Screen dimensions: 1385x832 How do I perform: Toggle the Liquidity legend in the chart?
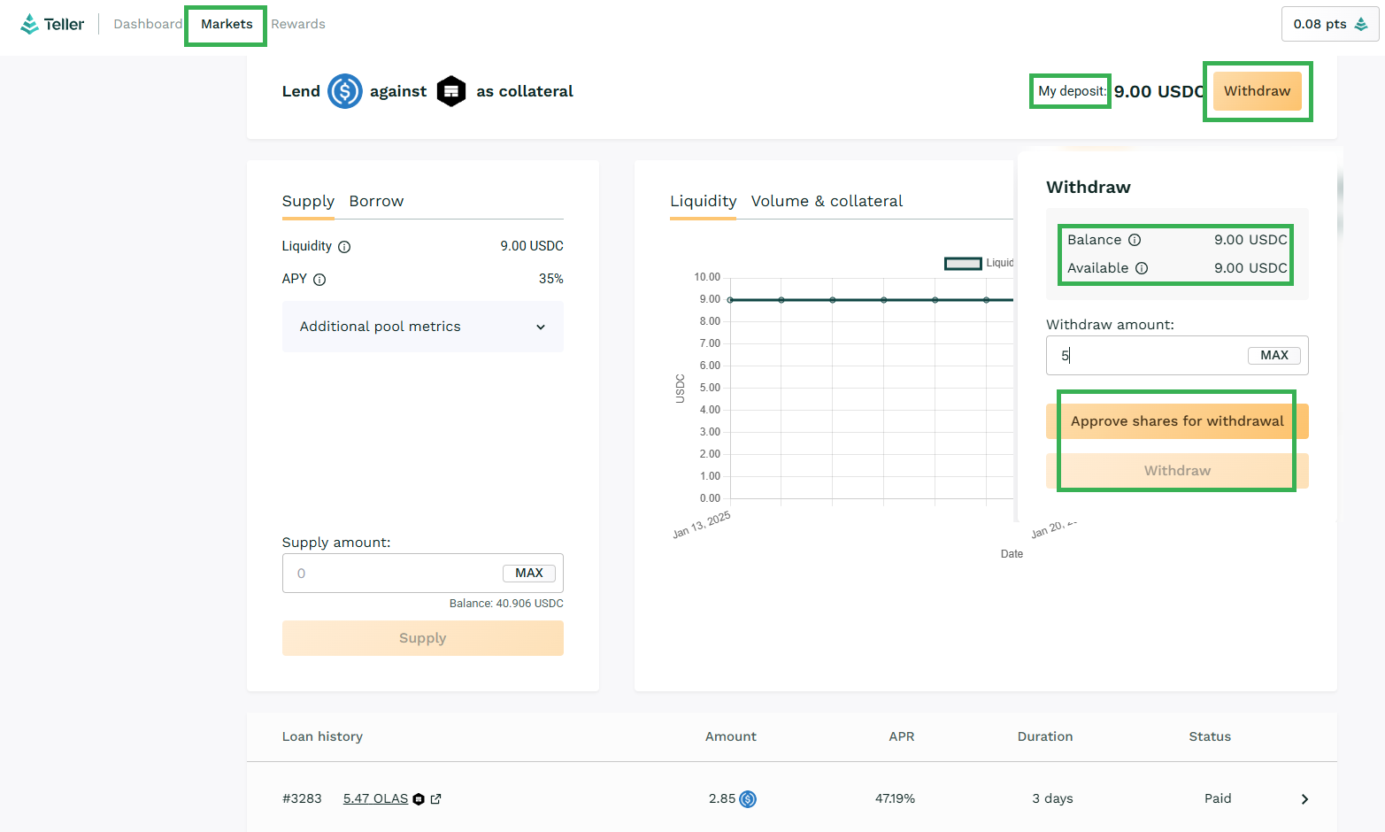963,263
